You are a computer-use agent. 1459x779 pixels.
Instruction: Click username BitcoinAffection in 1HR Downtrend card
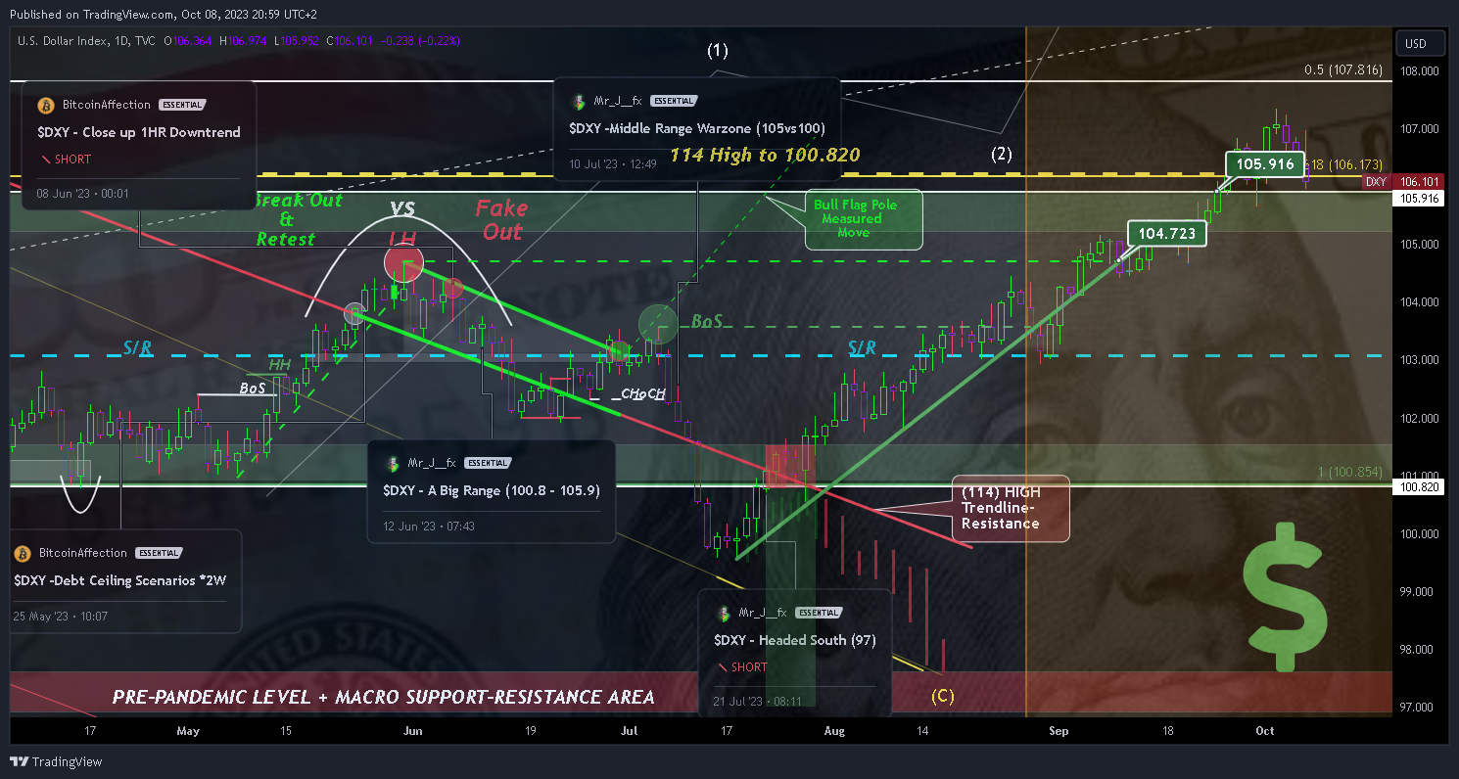pyautogui.click(x=106, y=105)
